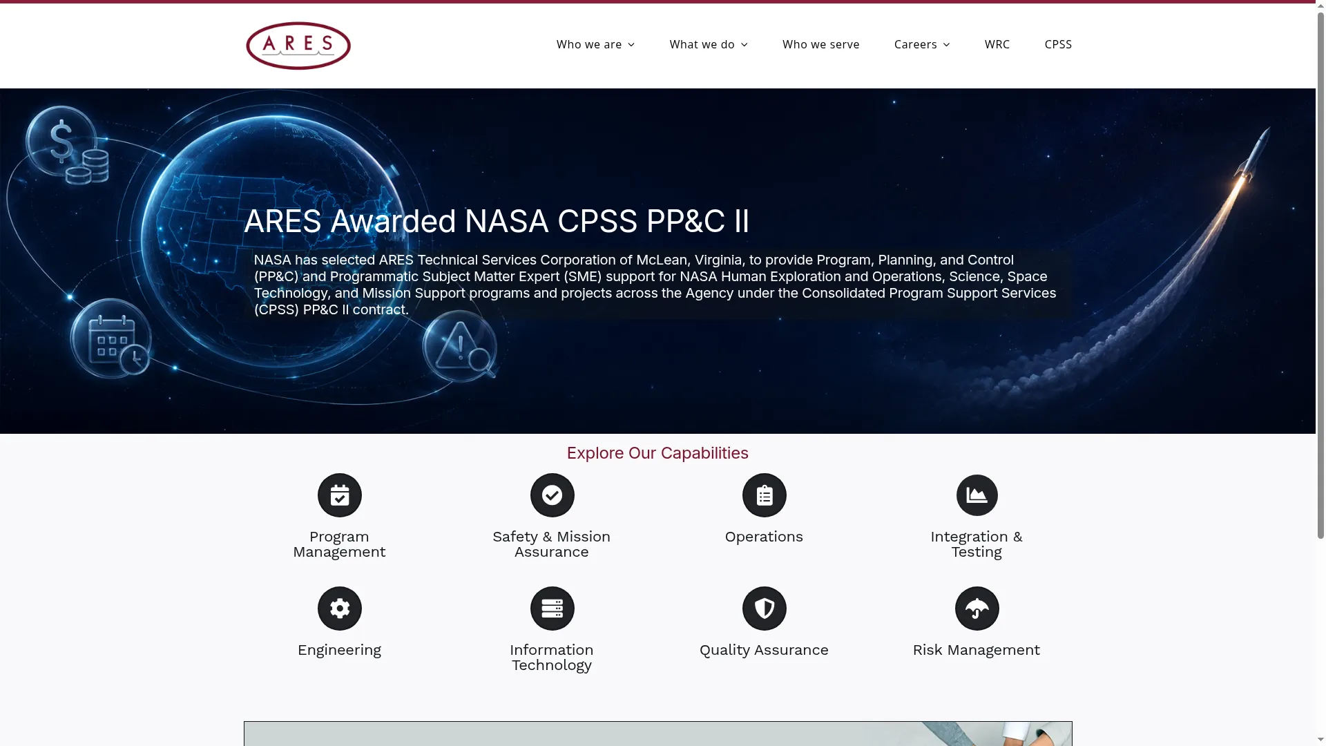Expand the Who we are menu

click(595, 44)
